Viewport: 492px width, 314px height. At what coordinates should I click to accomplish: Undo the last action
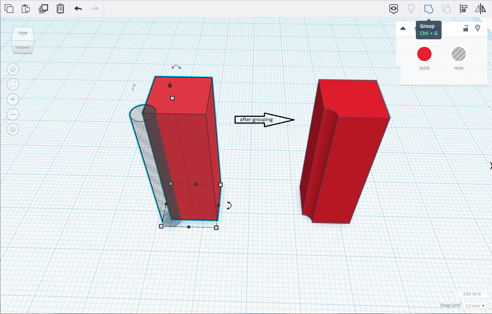click(78, 9)
